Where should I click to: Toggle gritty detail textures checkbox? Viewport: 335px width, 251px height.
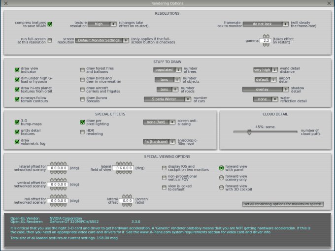pos(17,132)
